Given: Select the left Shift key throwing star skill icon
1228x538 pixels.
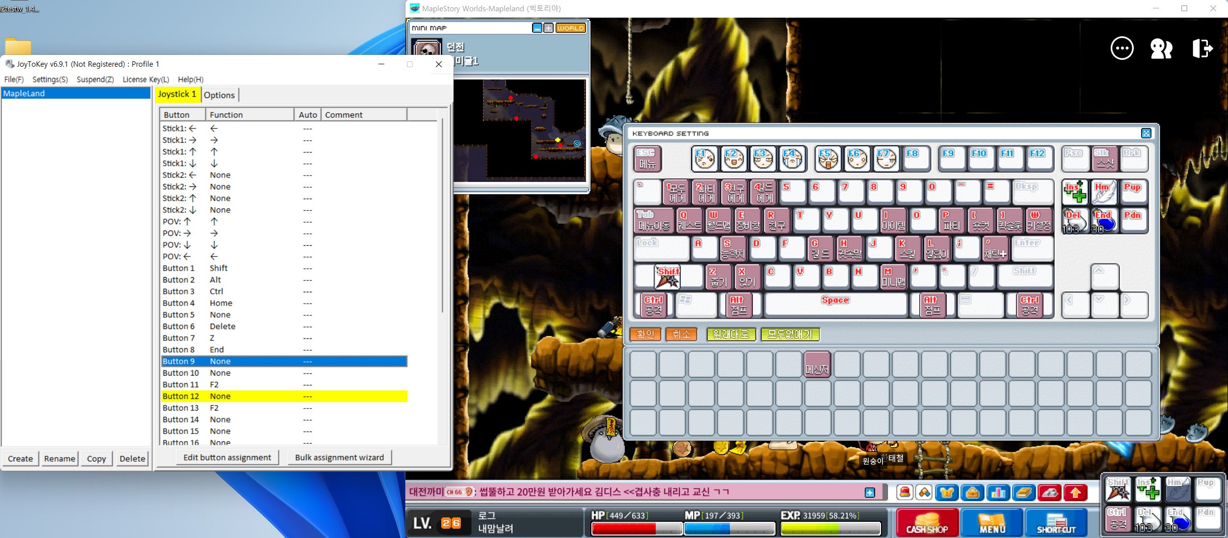Looking at the screenshot, I should 667,278.
